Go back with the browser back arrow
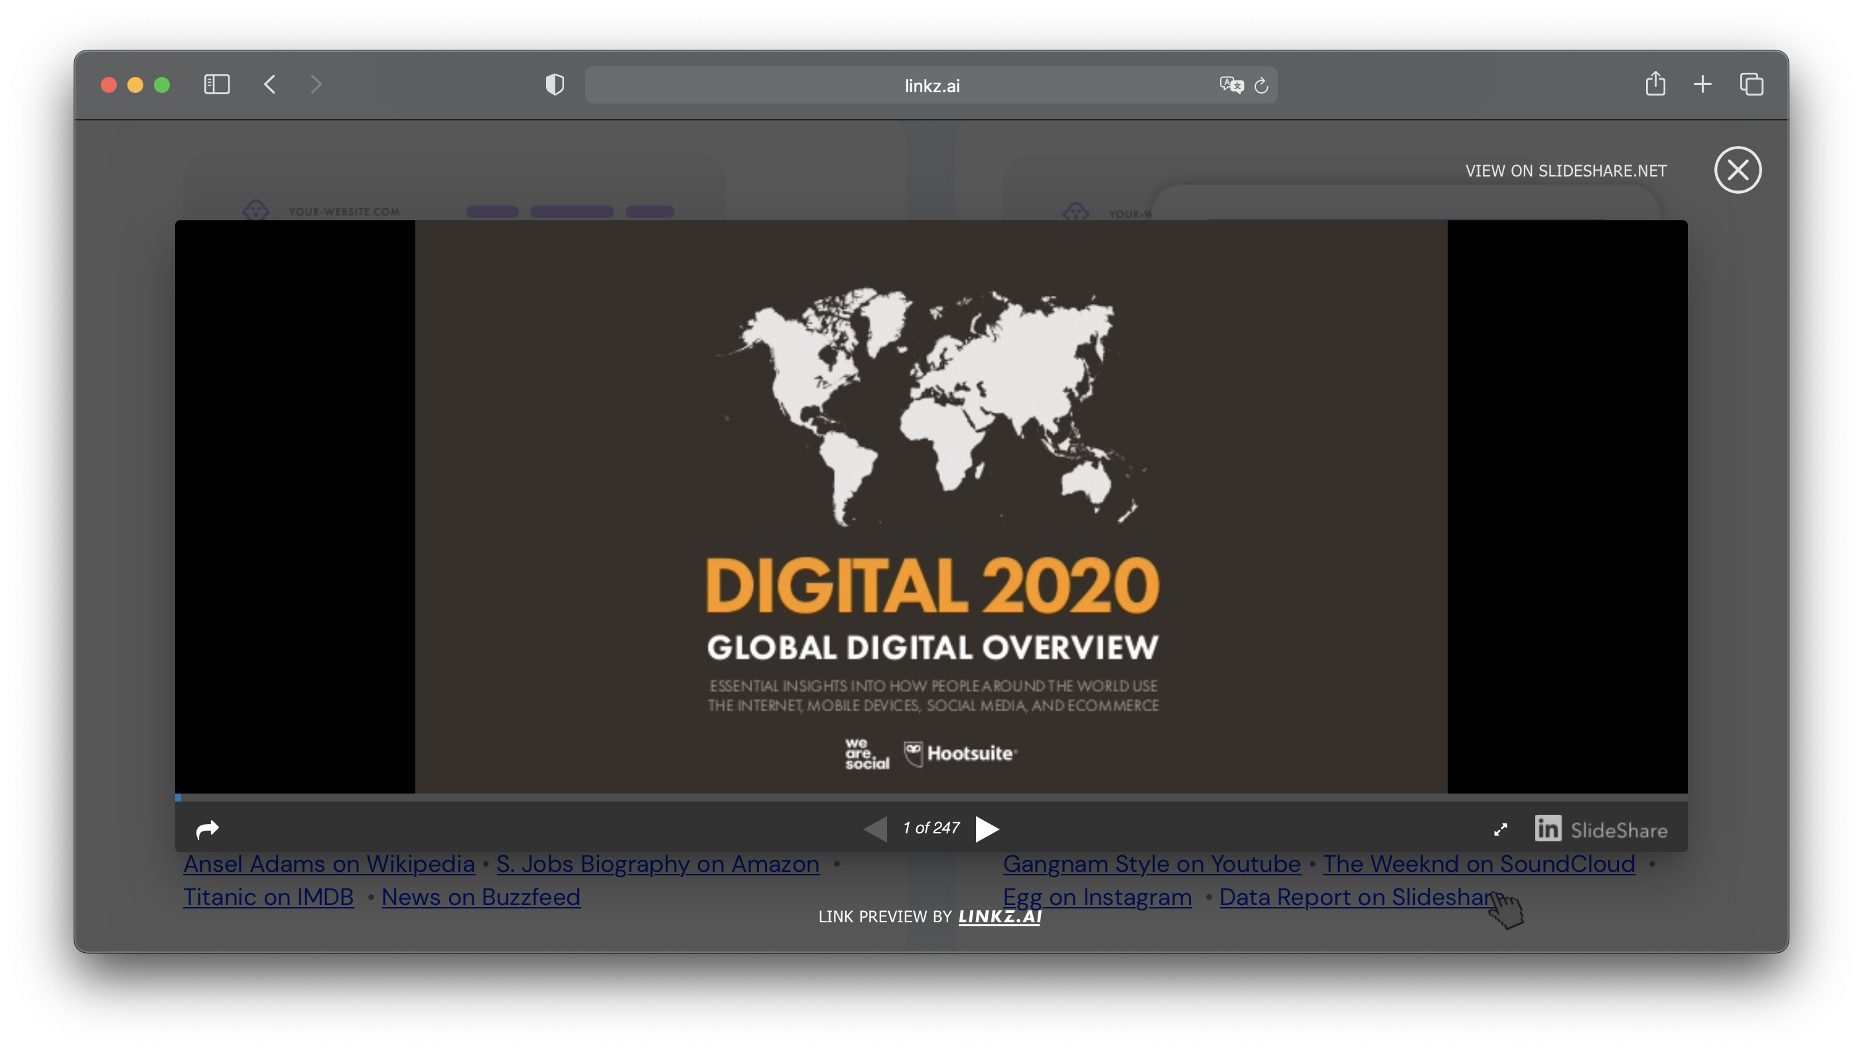The height and width of the screenshot is (1051, 1863). click(270, 85)
